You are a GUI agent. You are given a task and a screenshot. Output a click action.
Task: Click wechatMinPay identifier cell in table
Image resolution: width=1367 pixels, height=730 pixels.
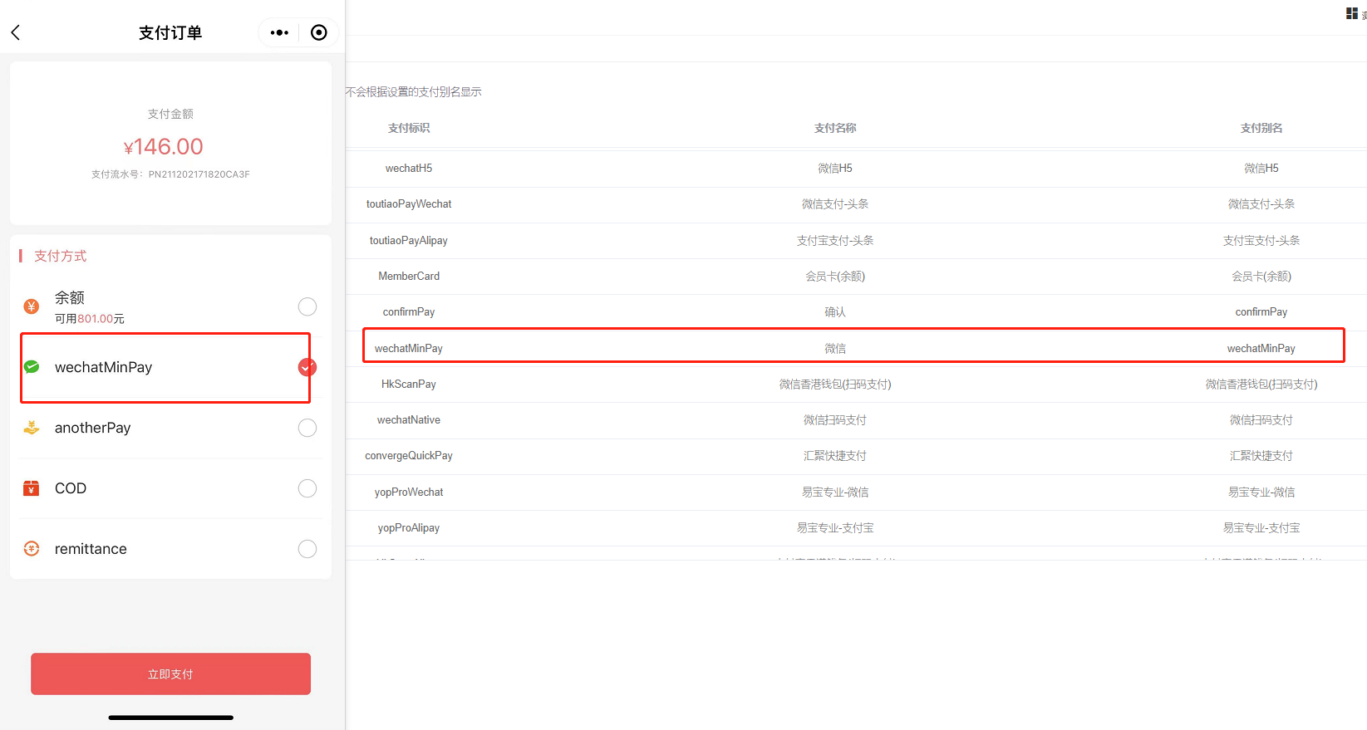[409, 349]
